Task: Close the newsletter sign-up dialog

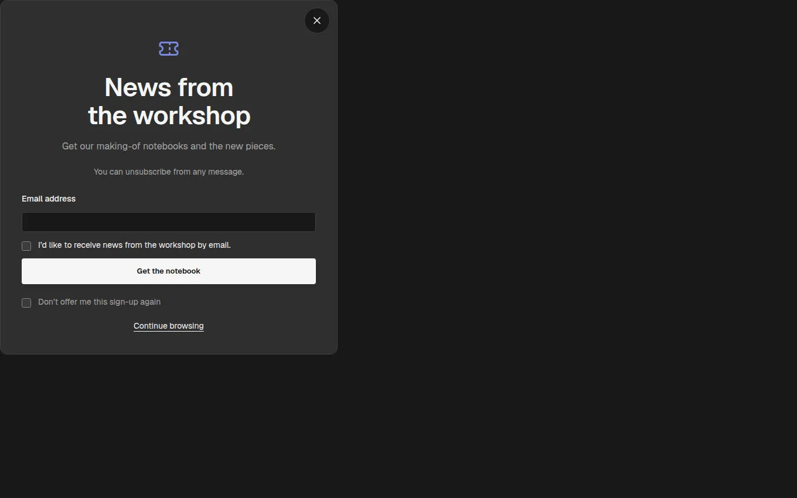Action: [317, 21]
